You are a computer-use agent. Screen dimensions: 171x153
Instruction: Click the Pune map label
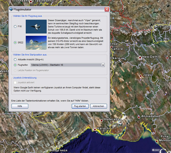click(164, 136)
